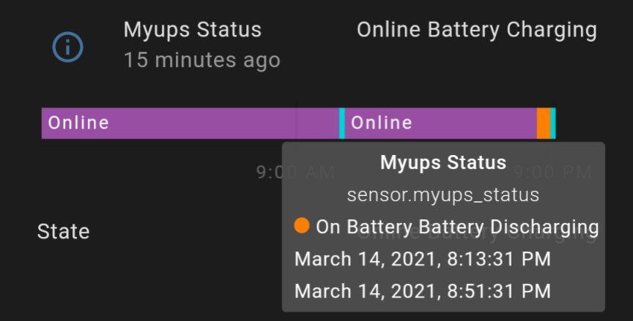The image size is (633, 321).
Task: Select the 'Online Battery Charging' state at top right
Action: [x=477, y=30]
